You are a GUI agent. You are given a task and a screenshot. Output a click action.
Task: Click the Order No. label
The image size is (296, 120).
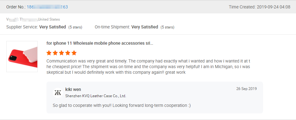[x=16, y=7]
